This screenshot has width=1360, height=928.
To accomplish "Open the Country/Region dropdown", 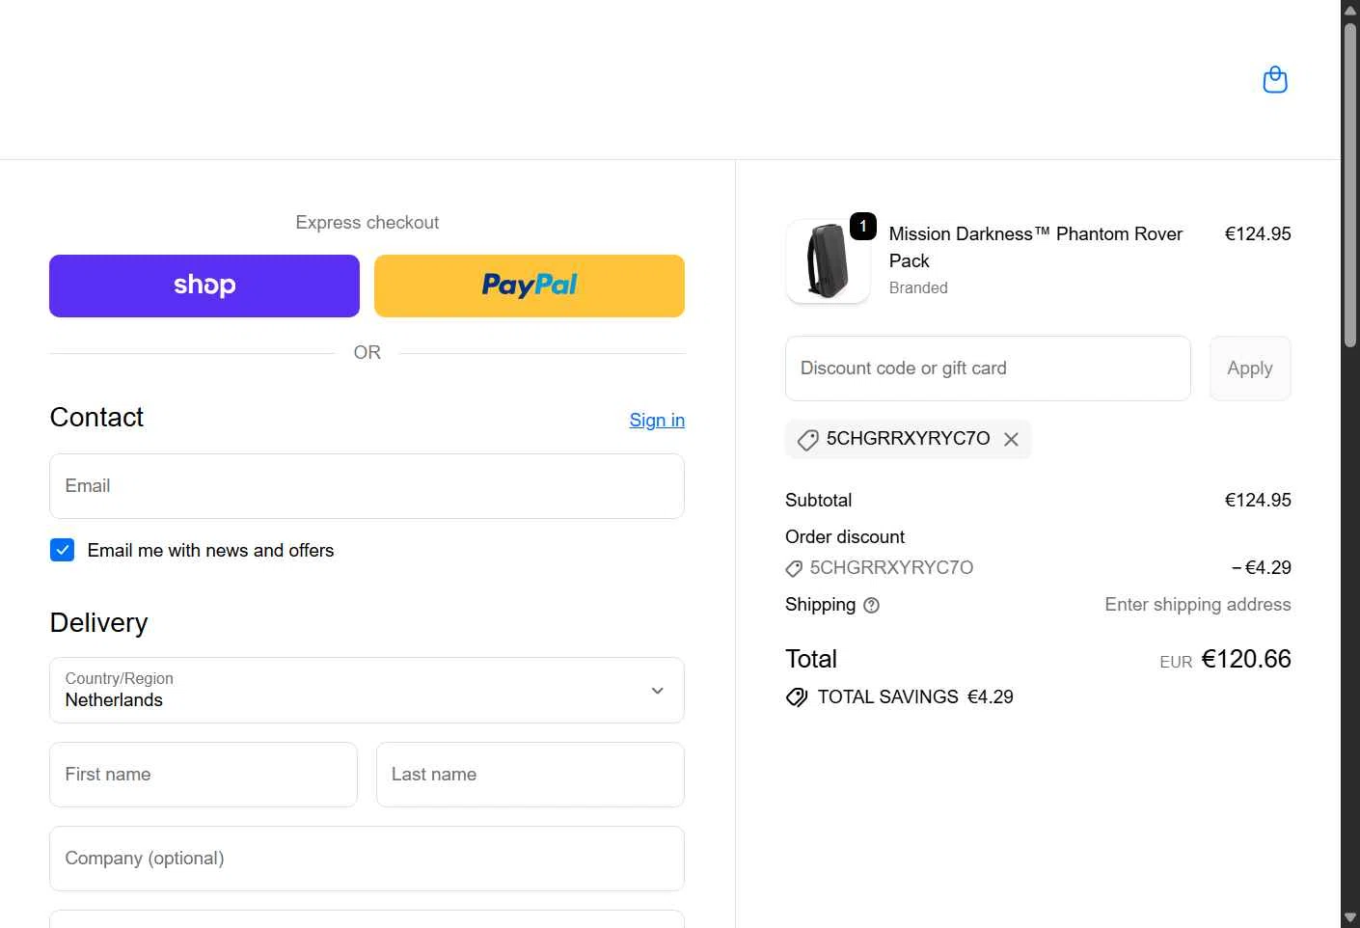I will coord(367,690).
